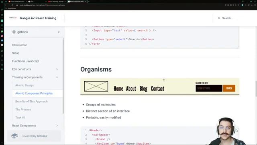Expand the ES6 constructs chevron
This screenshot has width=257, height=145.
coord(57,69)
